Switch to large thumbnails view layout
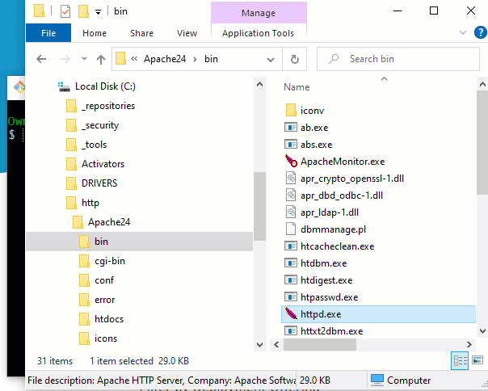 point(476,361)
